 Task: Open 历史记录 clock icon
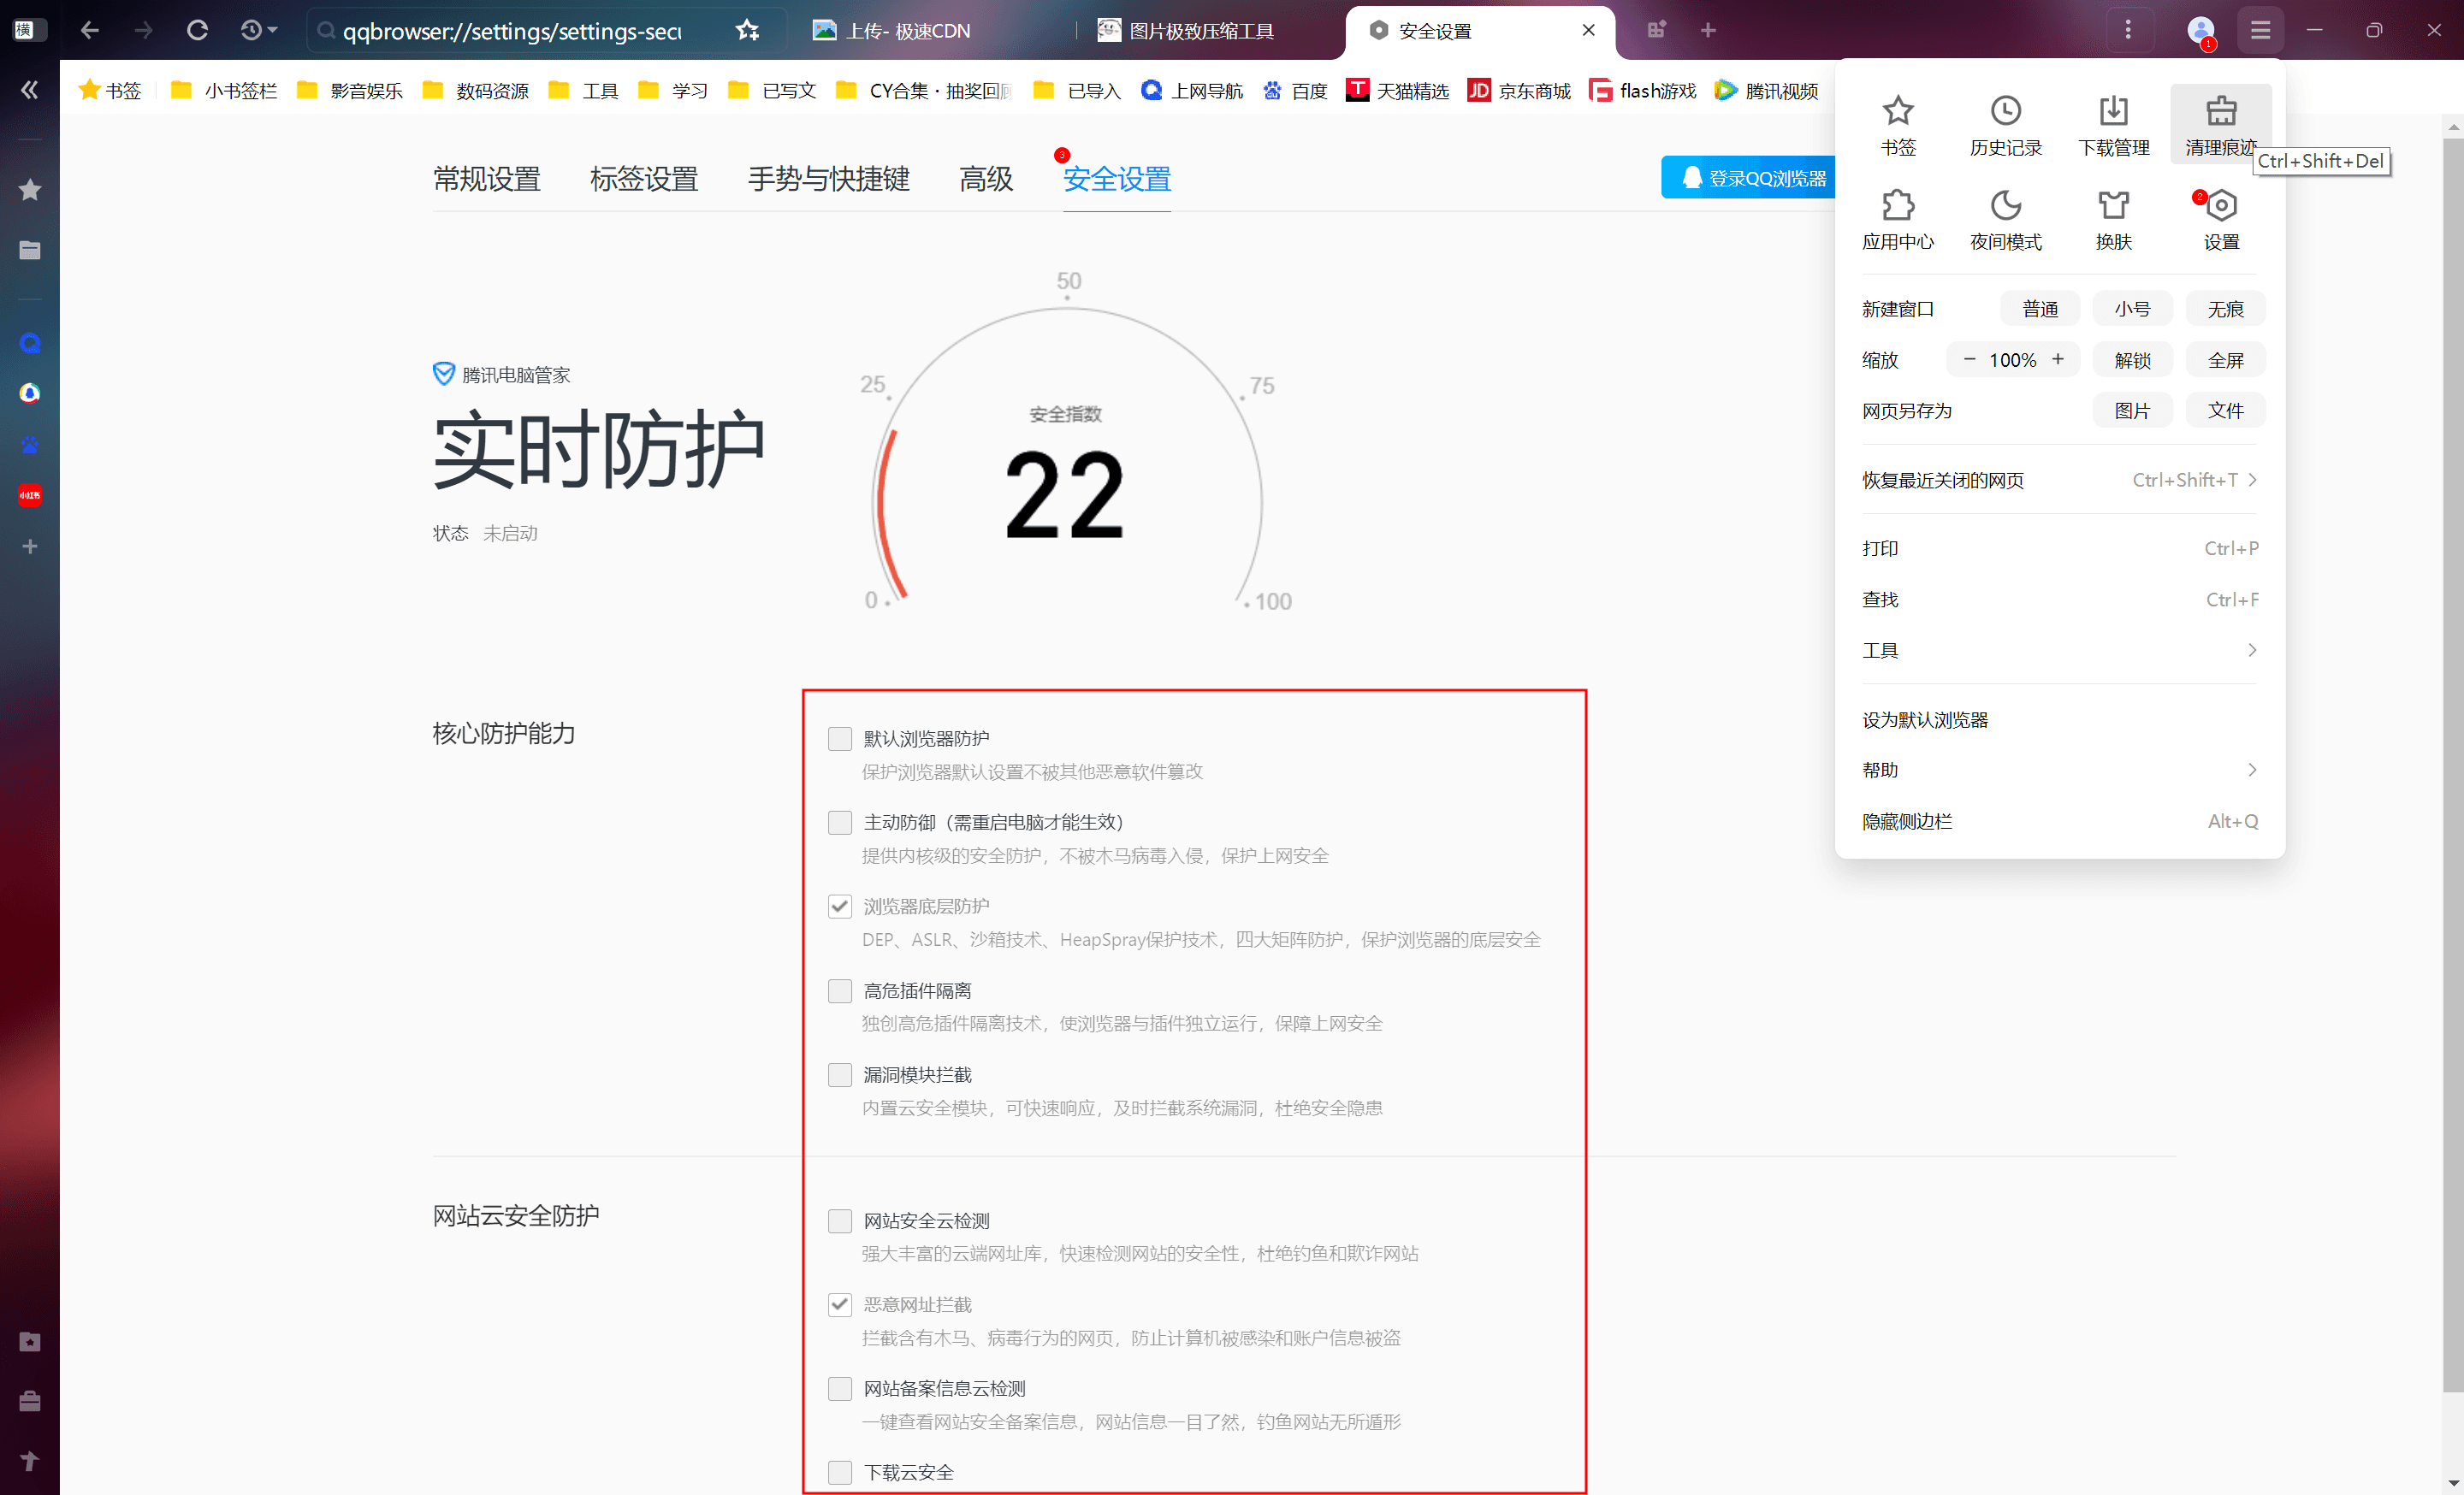[2005, 111]
